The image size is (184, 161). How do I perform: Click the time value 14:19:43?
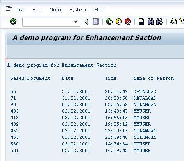(116, 150)
